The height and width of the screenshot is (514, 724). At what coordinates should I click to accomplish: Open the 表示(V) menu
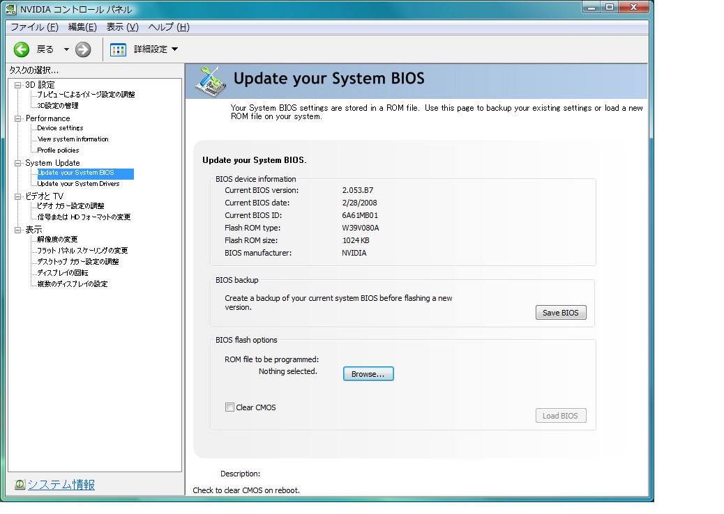click(122, 27)
